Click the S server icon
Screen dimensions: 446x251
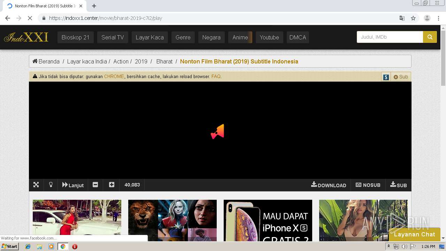click(x=386, y=77)
